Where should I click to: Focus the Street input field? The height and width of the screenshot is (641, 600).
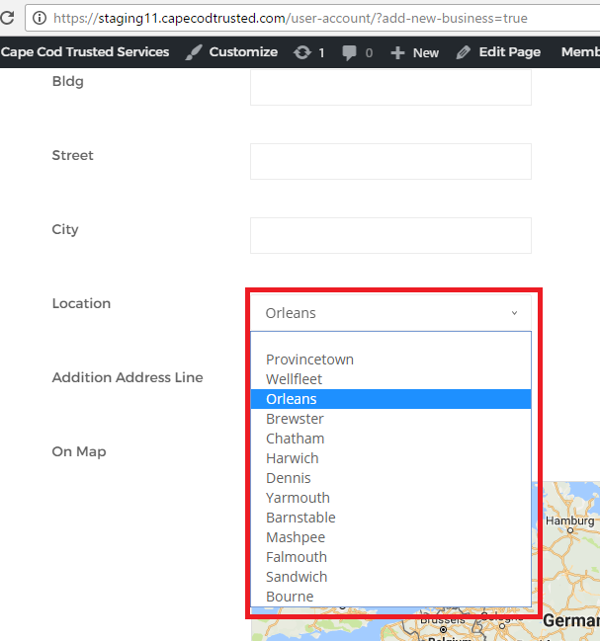390,161
